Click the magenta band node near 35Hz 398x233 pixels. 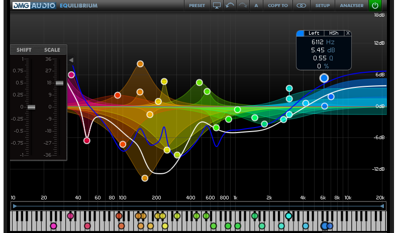[71, 75]
